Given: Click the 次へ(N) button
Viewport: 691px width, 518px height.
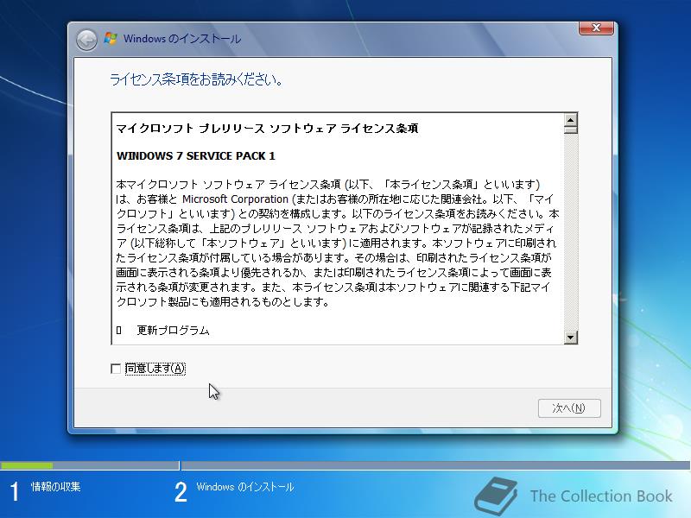Looking at the screenshot, I should [569, 408].
